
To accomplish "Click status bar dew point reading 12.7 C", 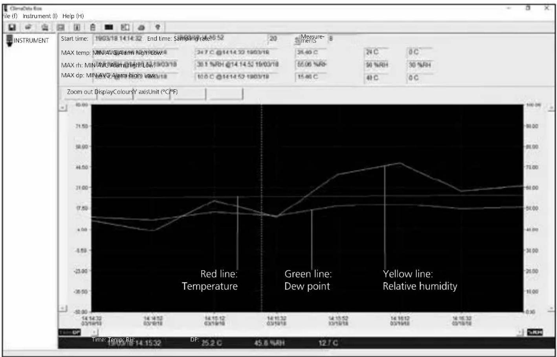I will [x=328, y=343].
